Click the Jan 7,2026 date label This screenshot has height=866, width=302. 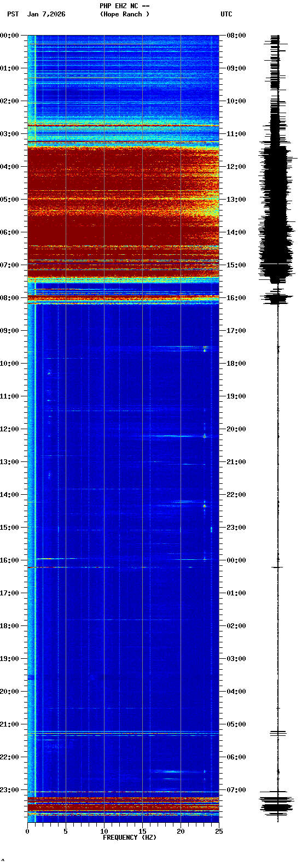pyautogui.click(x=46, y=14)
